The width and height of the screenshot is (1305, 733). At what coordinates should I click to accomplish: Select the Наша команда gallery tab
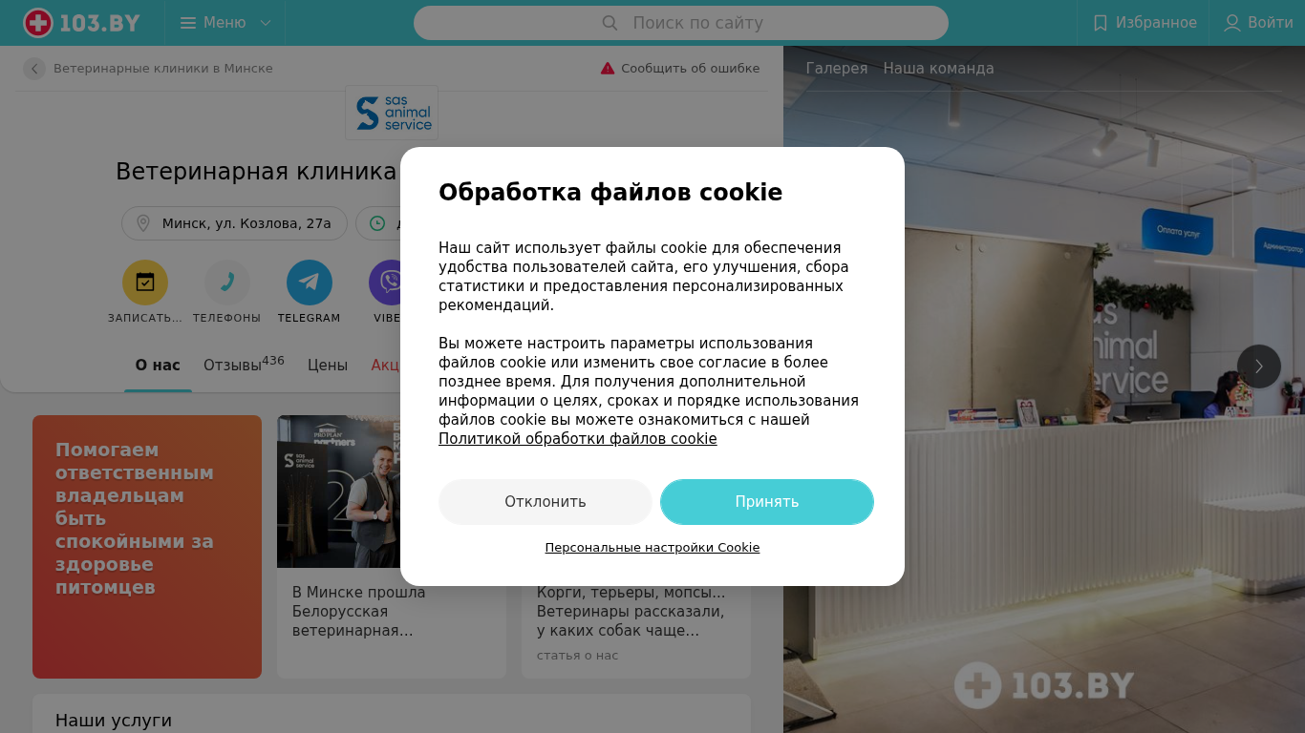pyautogui.click(x=938, y=69)
